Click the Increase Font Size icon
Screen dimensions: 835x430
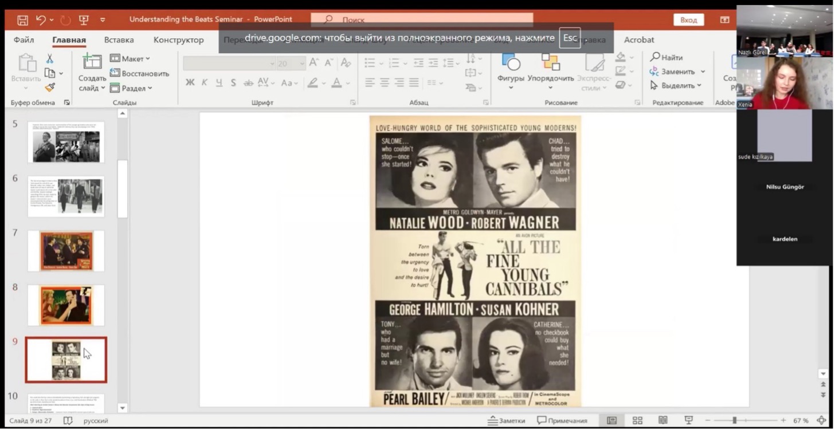pos(313,62)
